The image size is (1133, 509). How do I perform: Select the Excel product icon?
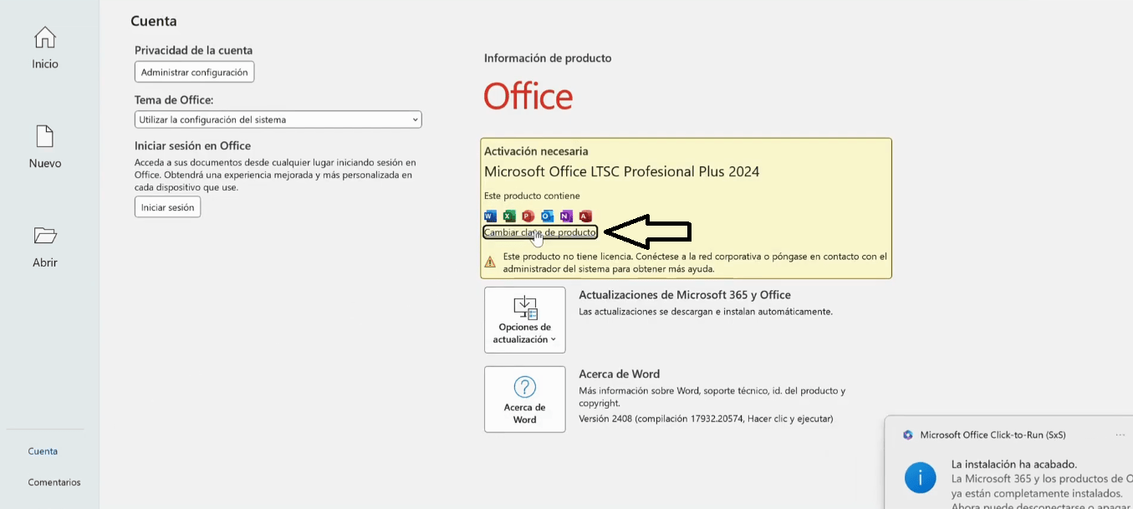click(x=509, y=216)
